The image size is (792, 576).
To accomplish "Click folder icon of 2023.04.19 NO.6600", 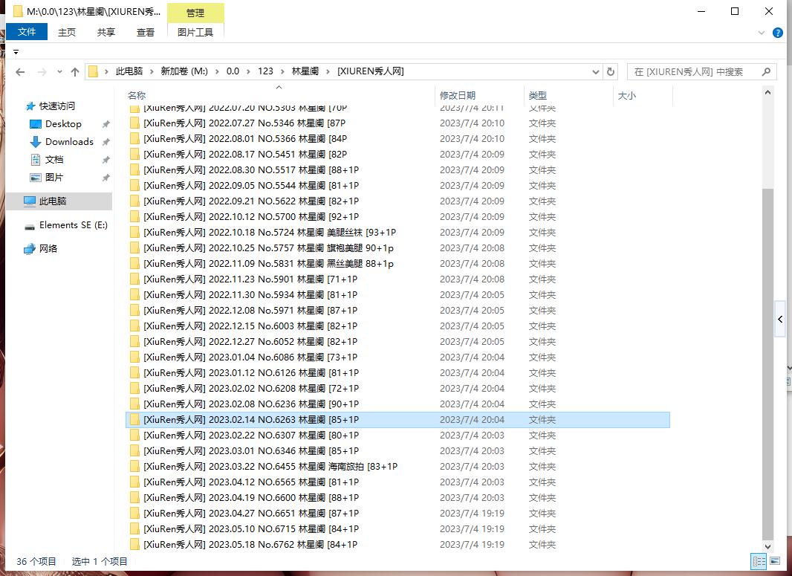I will (134, 498).
